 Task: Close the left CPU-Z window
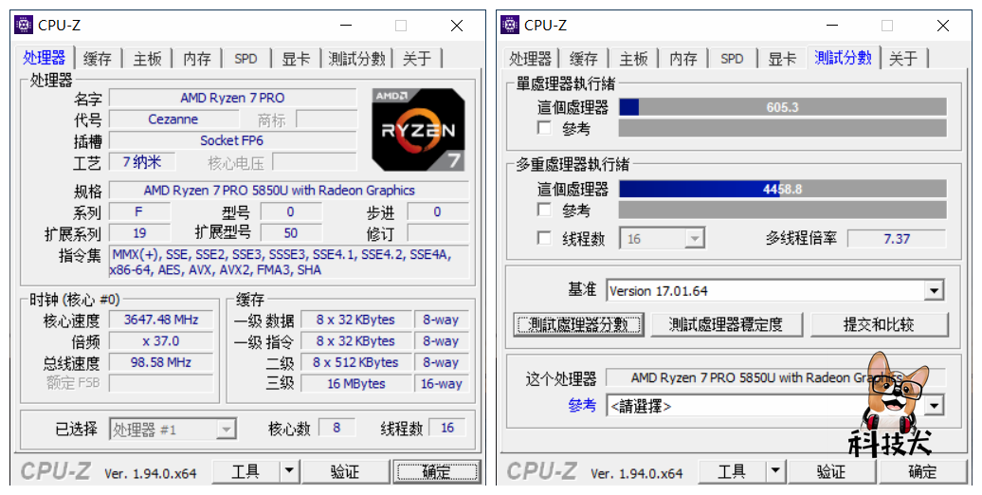(457, 26)
